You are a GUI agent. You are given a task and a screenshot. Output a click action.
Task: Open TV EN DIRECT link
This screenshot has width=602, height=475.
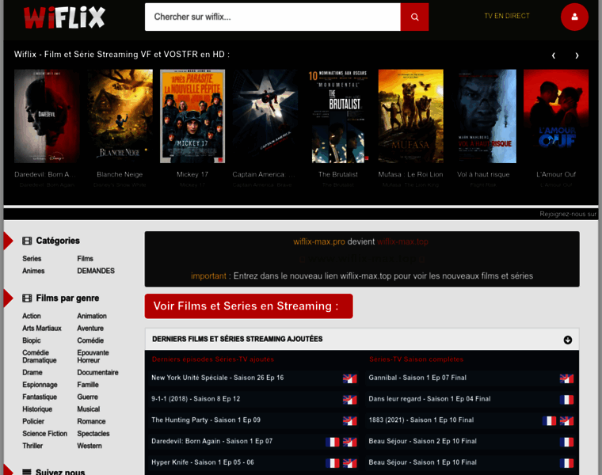507,16
